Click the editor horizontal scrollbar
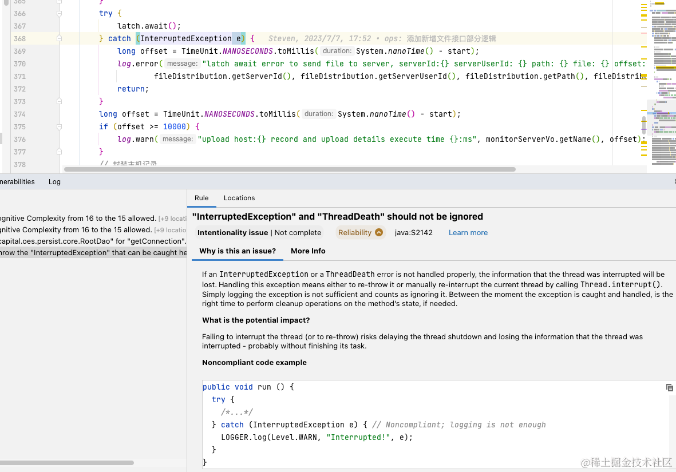676x472 pixels. 290,169
